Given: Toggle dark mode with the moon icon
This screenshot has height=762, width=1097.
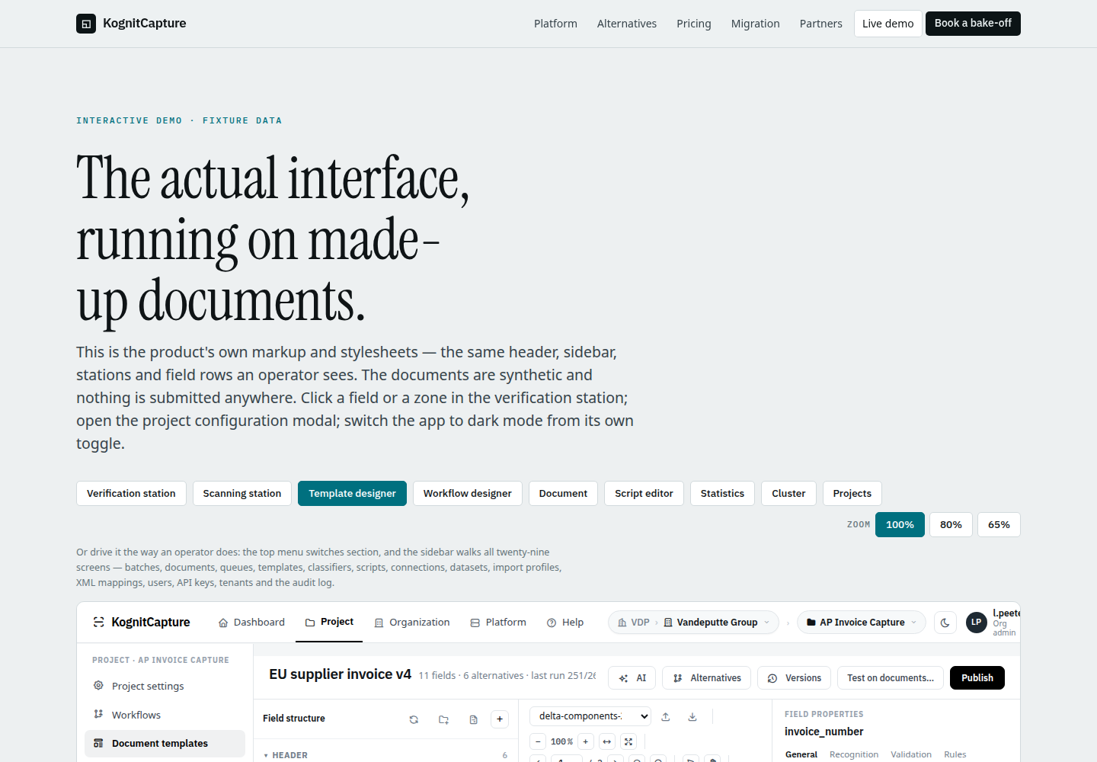Looking at the screenshot, I should coord(945,623).
